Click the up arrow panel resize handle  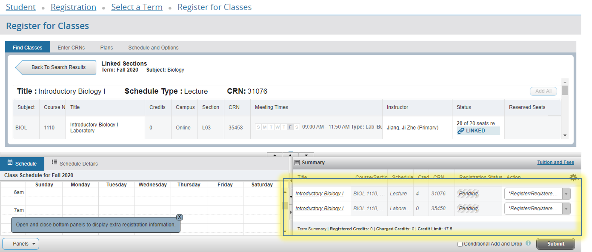point(275,155)
